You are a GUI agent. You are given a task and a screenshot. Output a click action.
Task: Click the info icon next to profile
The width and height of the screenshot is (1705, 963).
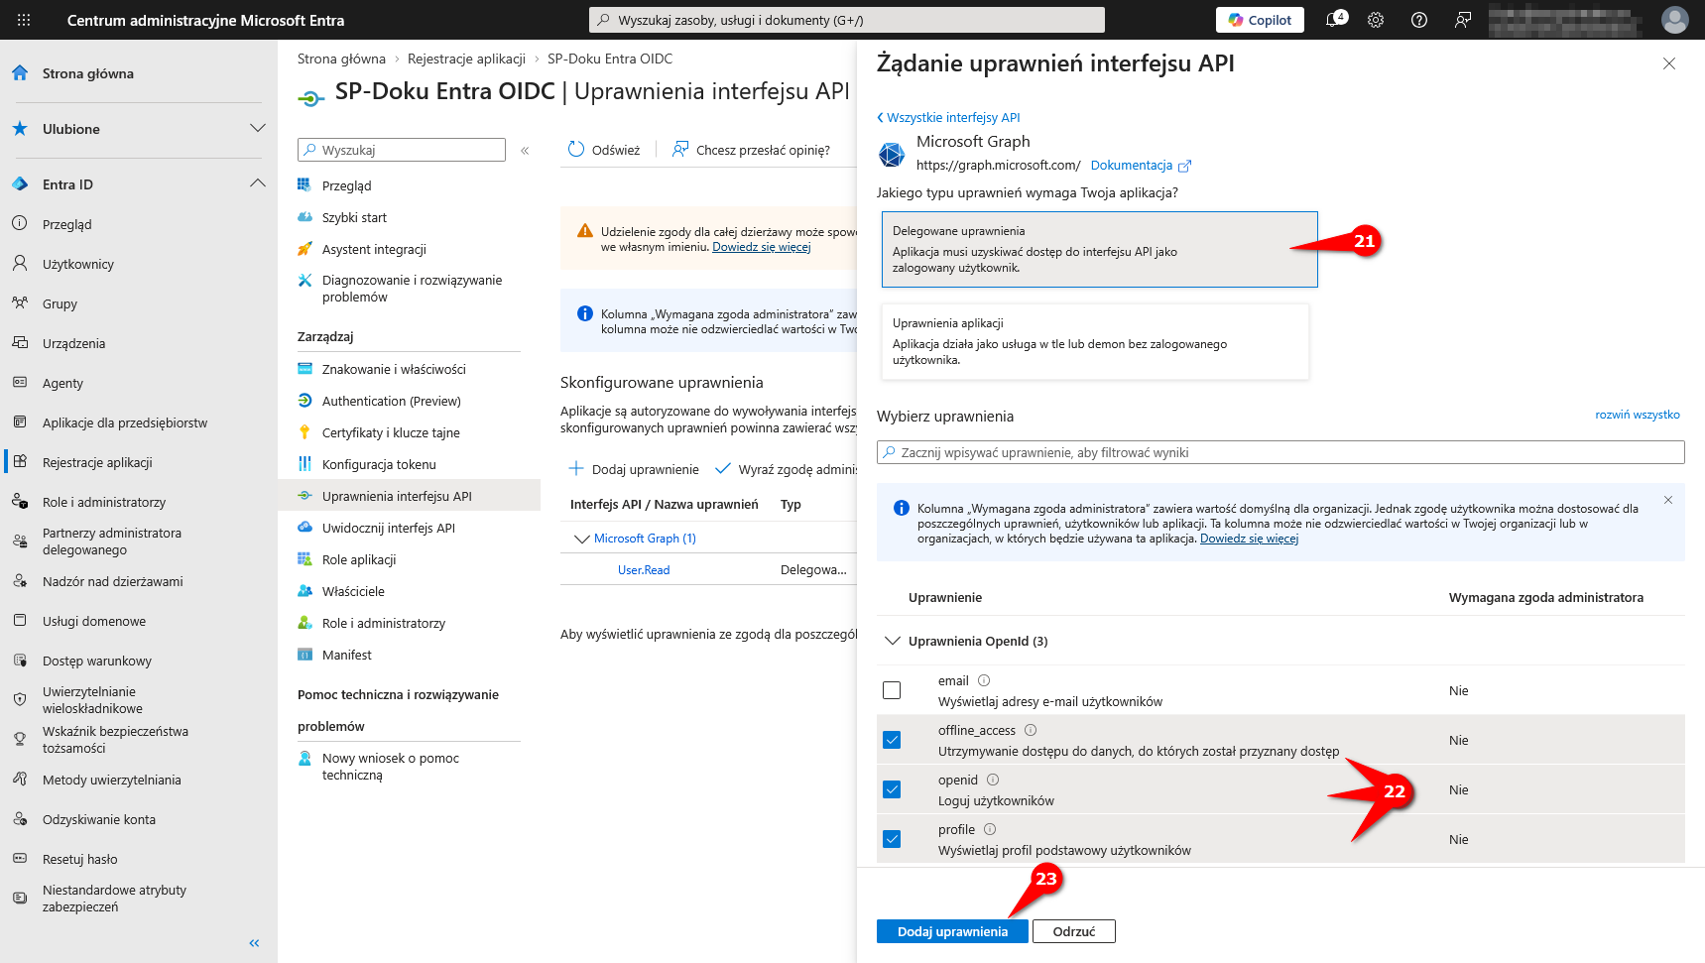coord(990,829)
